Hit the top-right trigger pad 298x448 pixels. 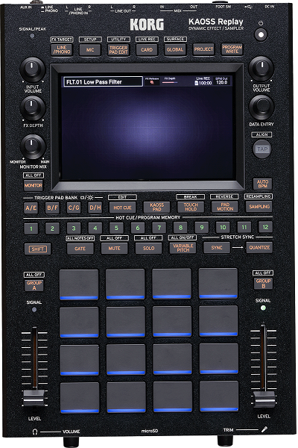point(218,283)
